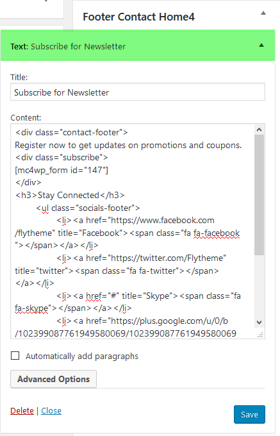Click the contact-footer div line in content
The width and height of the screenshot is (280, 436).
click(x=72, y=132)
